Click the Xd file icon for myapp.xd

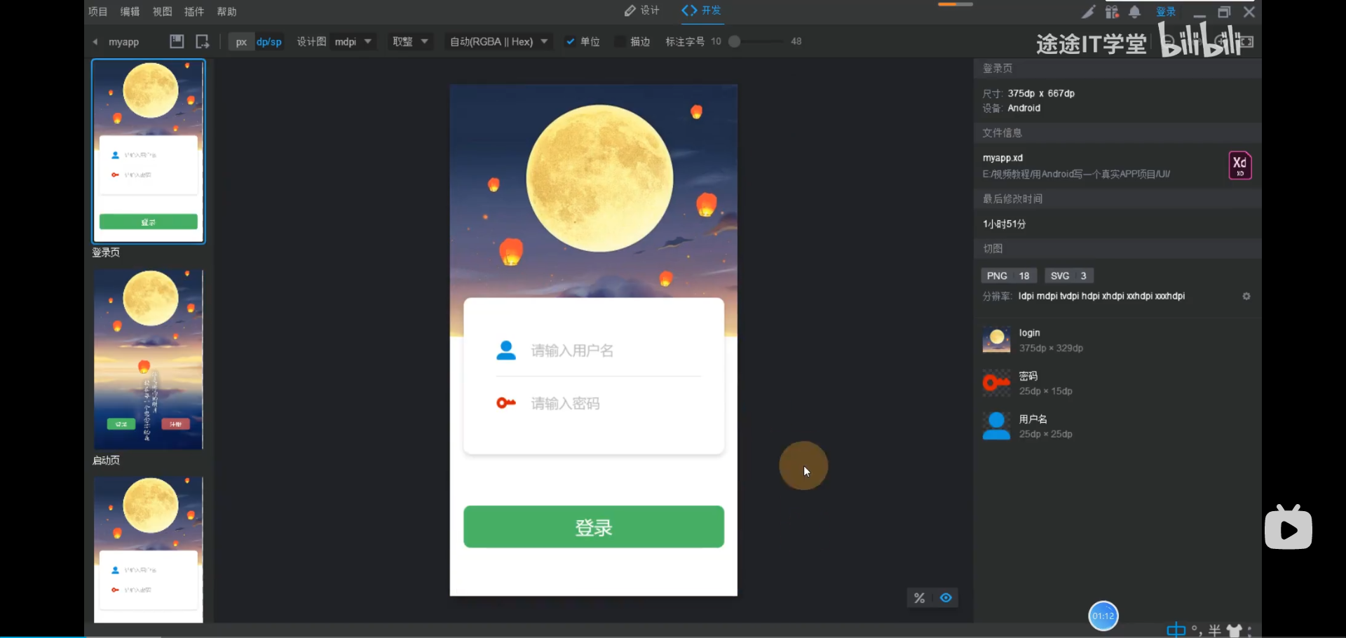click(1240, 165)
